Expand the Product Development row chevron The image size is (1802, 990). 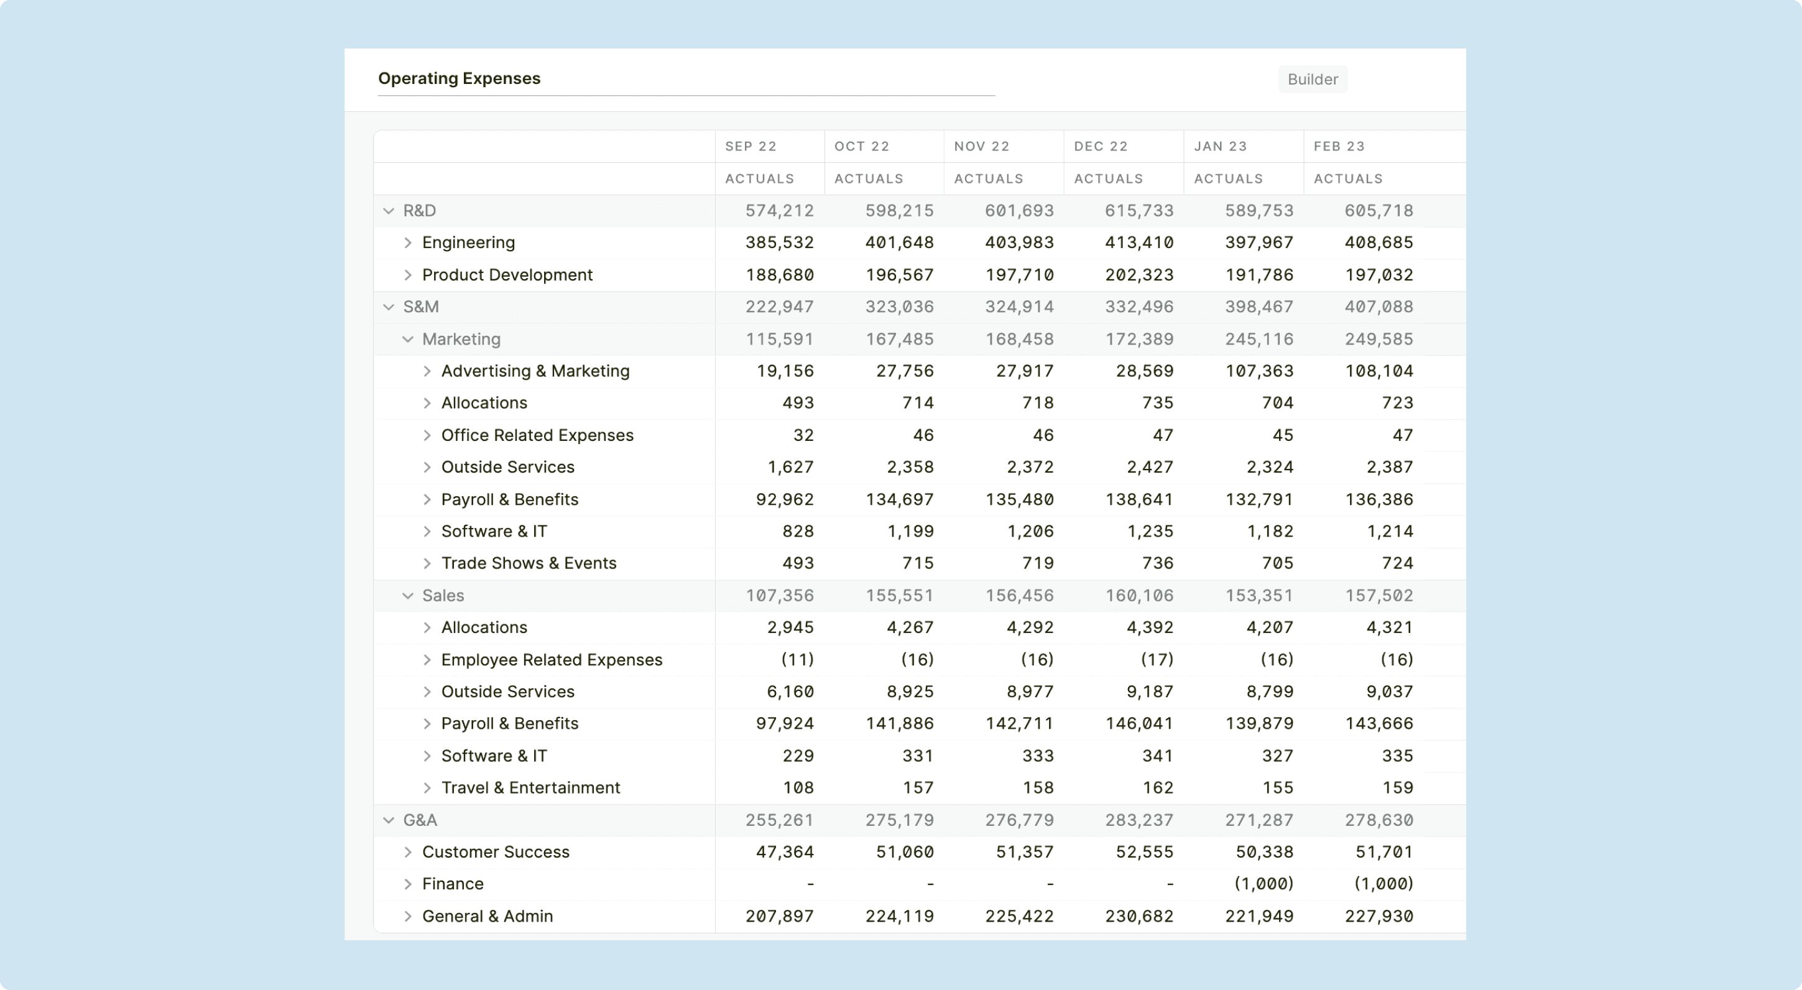pyautogui.click(x=408, y=275)
